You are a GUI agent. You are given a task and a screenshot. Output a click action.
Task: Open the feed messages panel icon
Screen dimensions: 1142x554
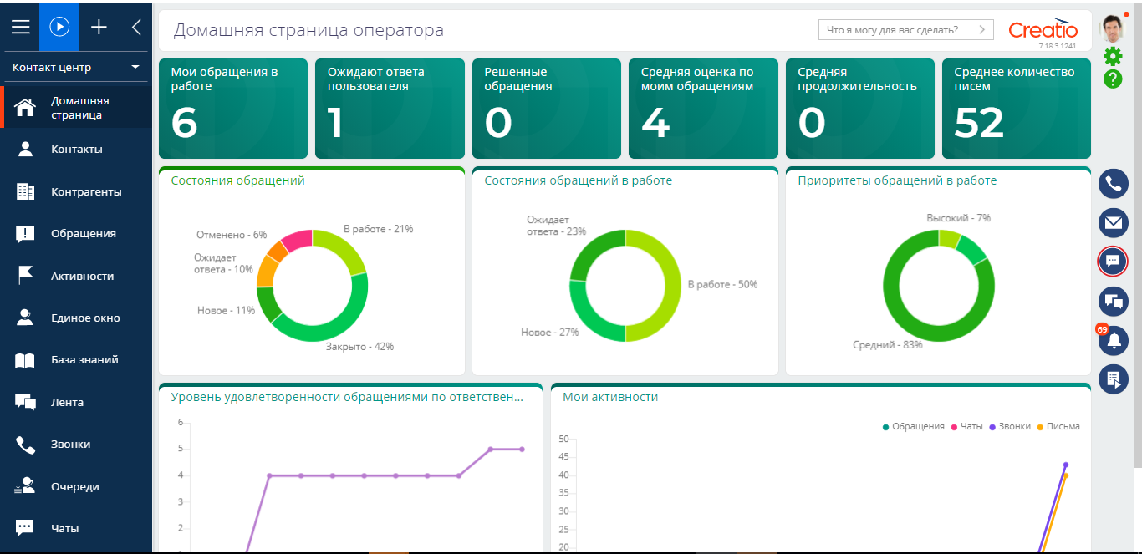point(1114,301)
